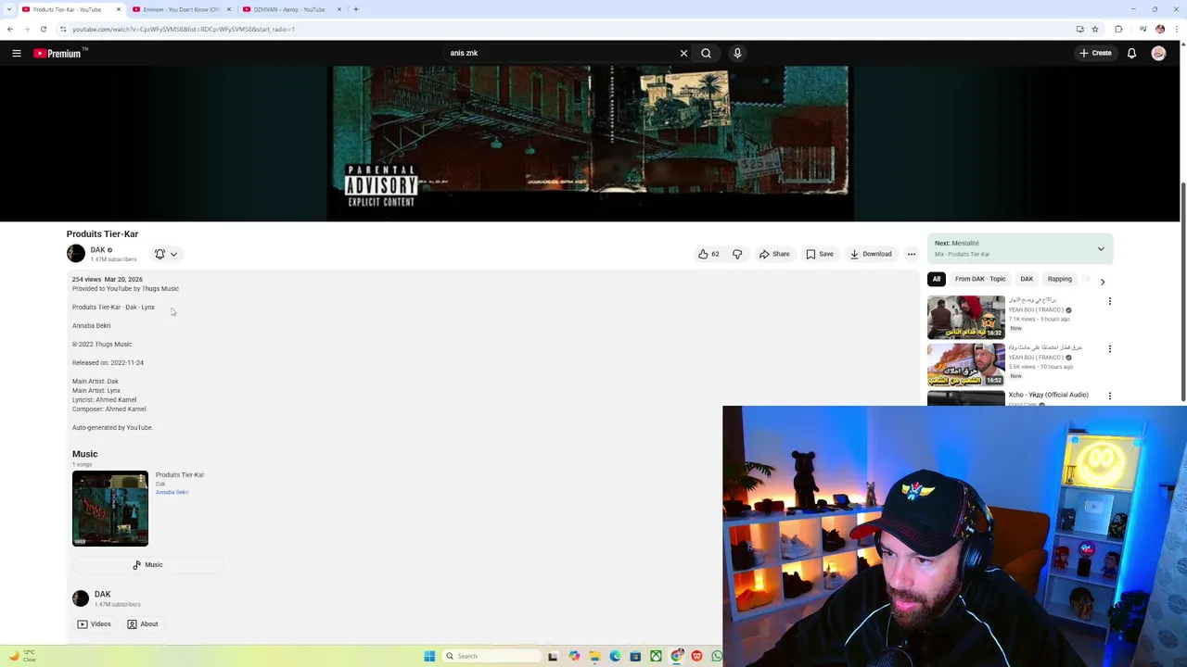Image resolution: width=1187 pixels, height=667 pixels.
Task: Run the search with magnifier button
Action: (x=706, y=53)
